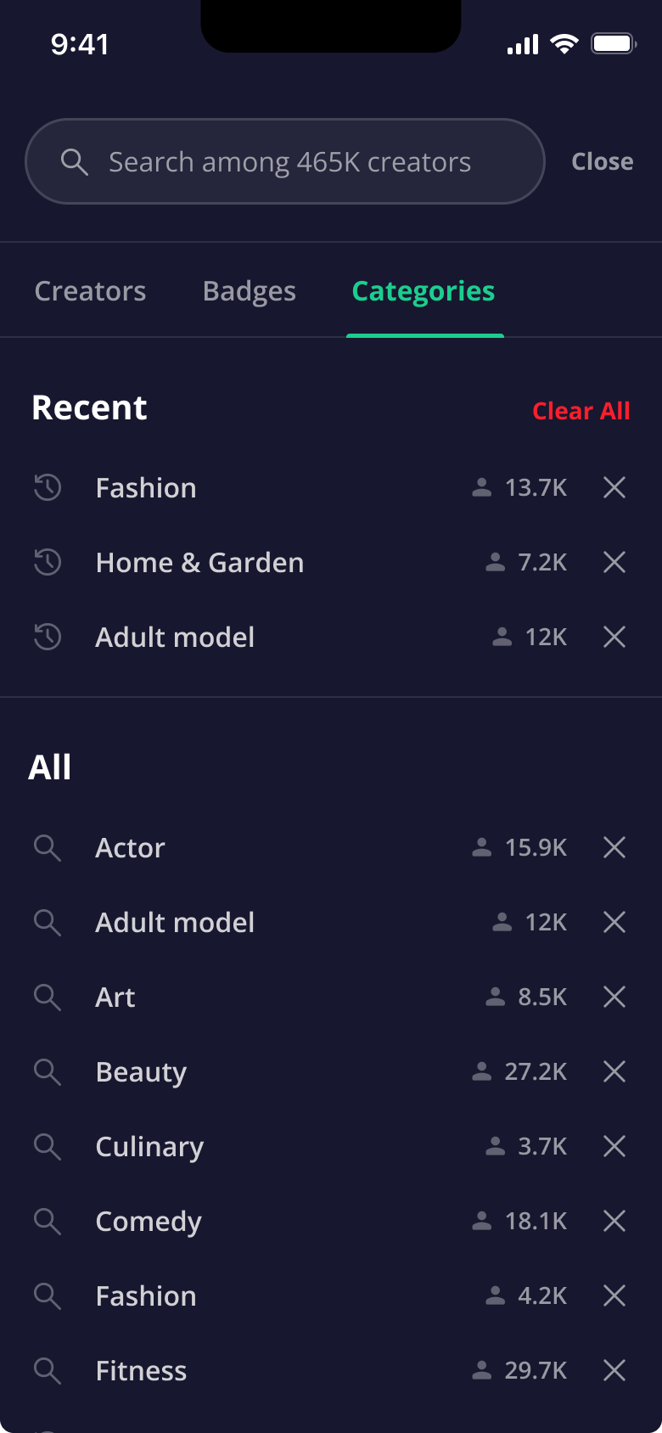Image resolution: width=662 pixels, height=1433 pixels.
Task: Remove the Fitness category with X
Action: point(614,1370)
